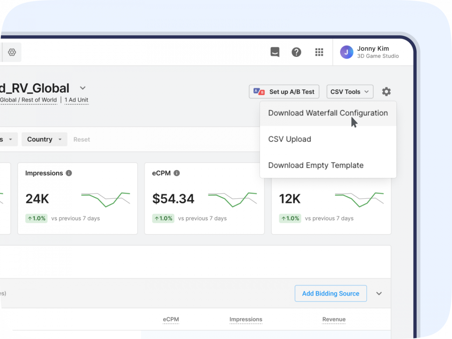Image resolution: width=452 pixels, height=339 pixels.
Task: Expand the CSV Tools dropdown
Action: (350, 92)
